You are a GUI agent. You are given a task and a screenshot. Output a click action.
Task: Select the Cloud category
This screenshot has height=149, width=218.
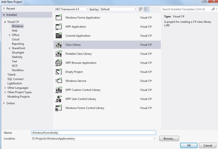point(15,39)
